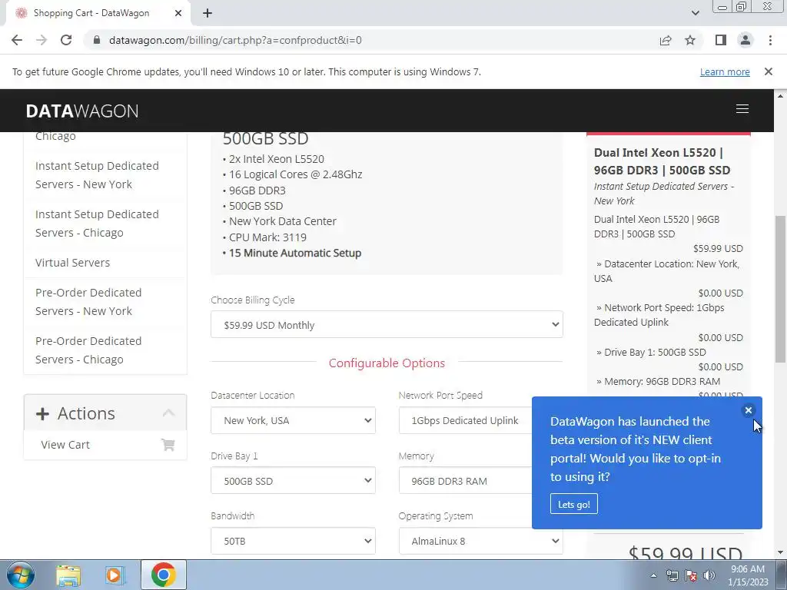Open the Choose Billing Cycle dropdown
The image size is (787, 590).
387,325
